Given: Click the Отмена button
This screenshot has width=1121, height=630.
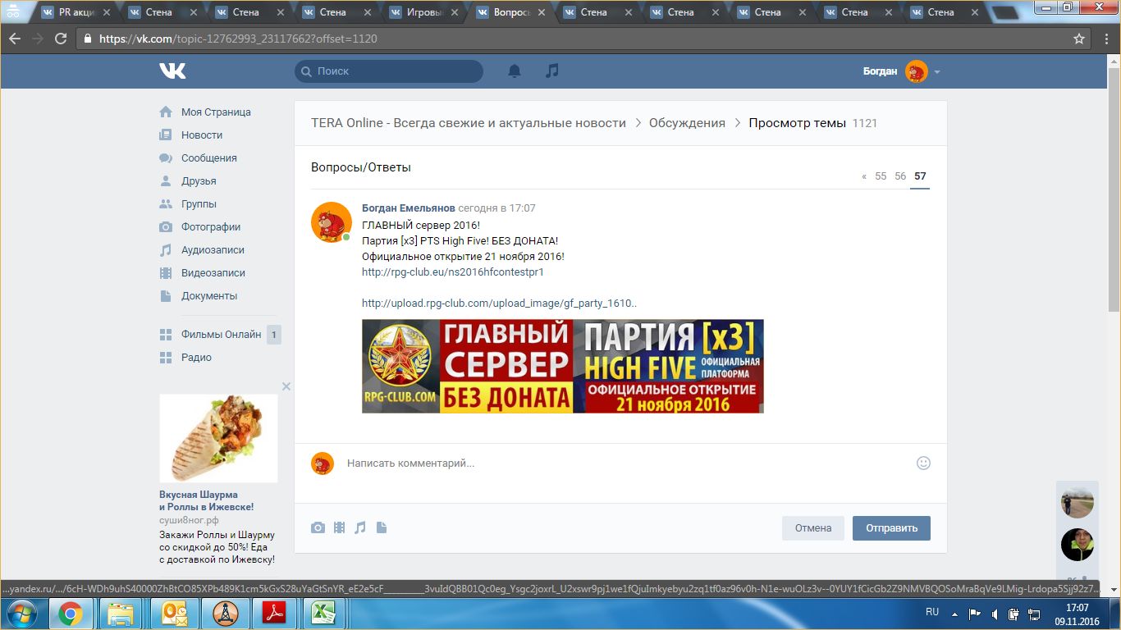Looking at the screenshot, I should pyautogui.click(x=813, y=528).
